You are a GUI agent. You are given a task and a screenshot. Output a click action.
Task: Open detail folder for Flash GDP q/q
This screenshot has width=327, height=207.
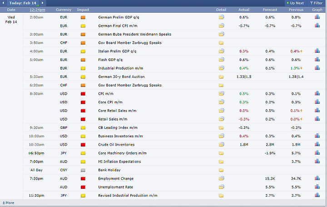[222, 60]
